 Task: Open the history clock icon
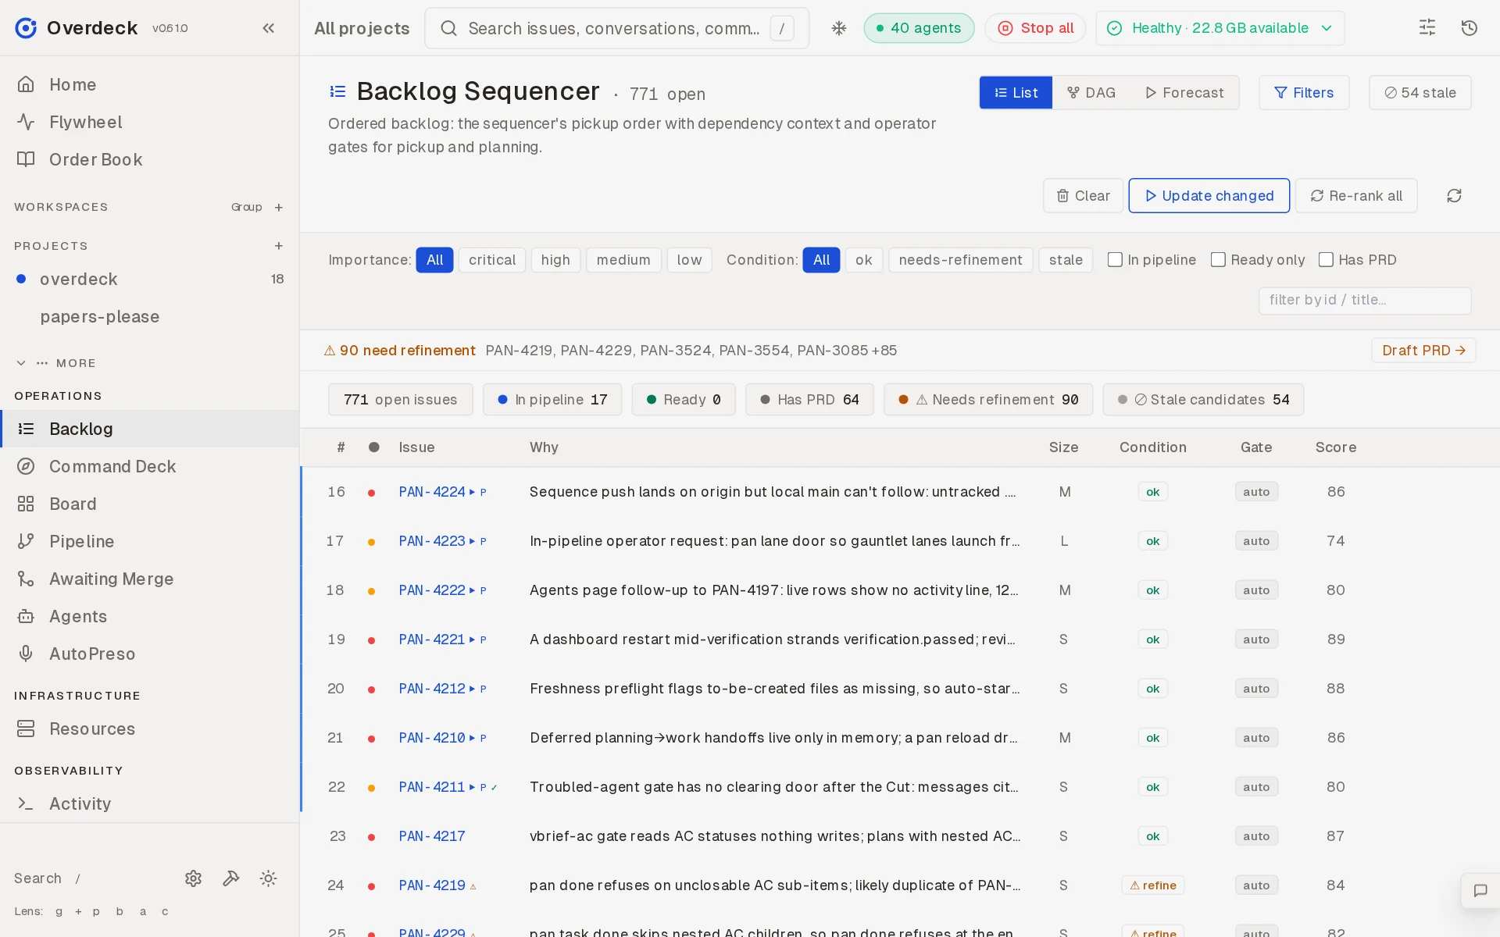(x=1470, y=28)
